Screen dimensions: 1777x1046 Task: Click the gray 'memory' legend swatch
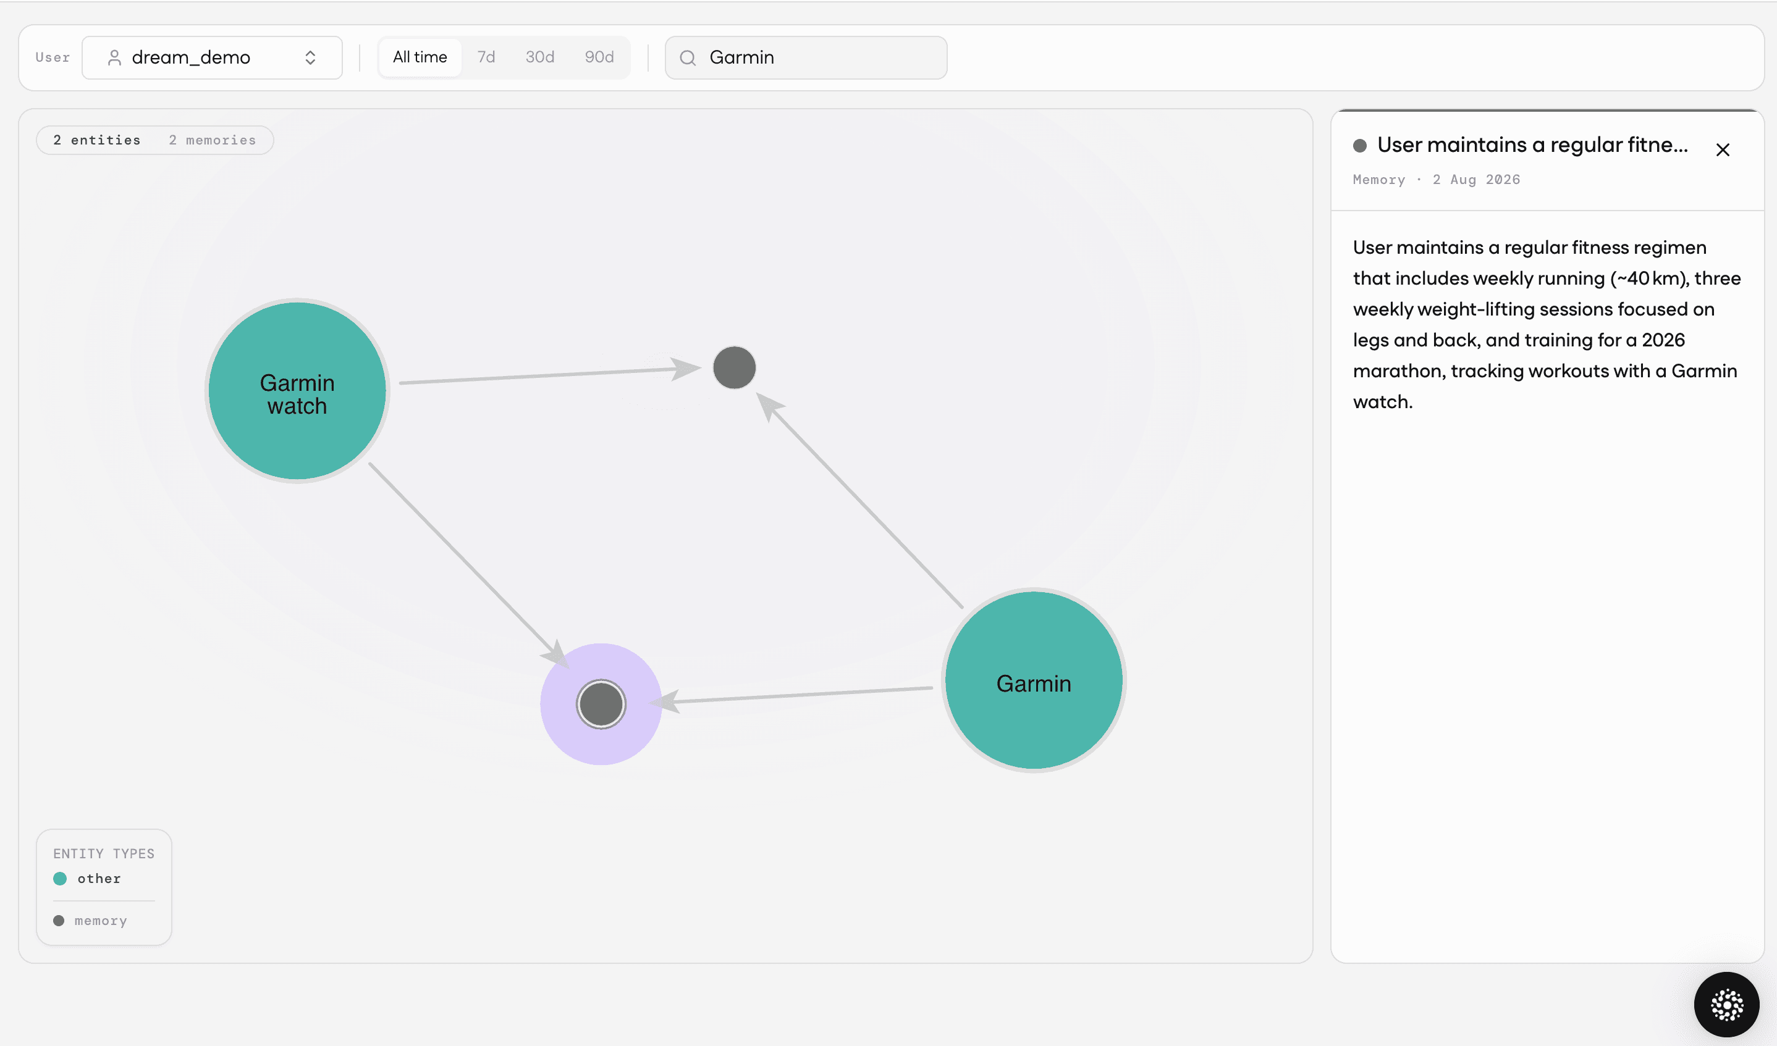coord(59,921)
